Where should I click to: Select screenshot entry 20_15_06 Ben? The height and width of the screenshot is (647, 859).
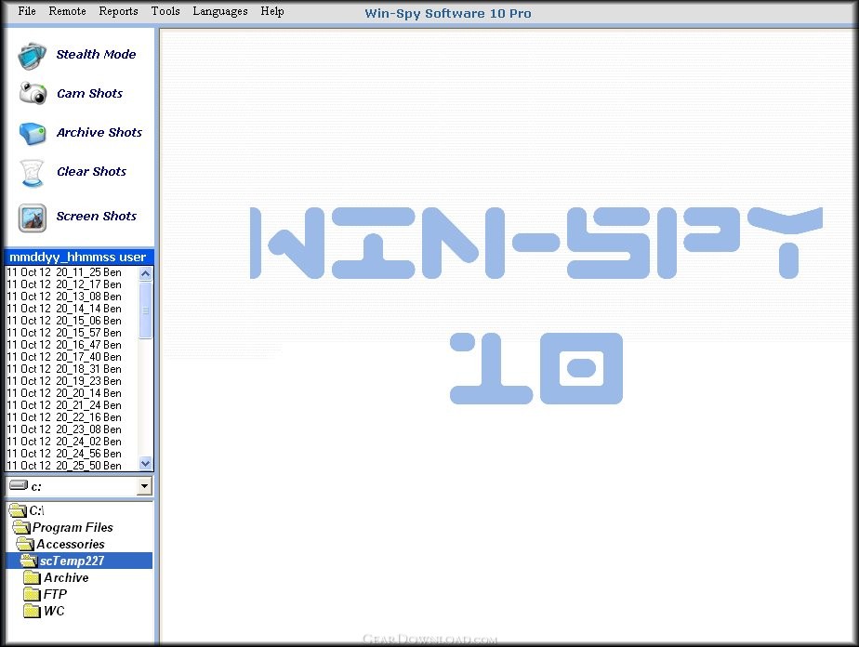64,321
